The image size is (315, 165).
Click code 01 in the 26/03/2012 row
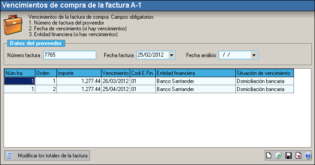point(143,81)
